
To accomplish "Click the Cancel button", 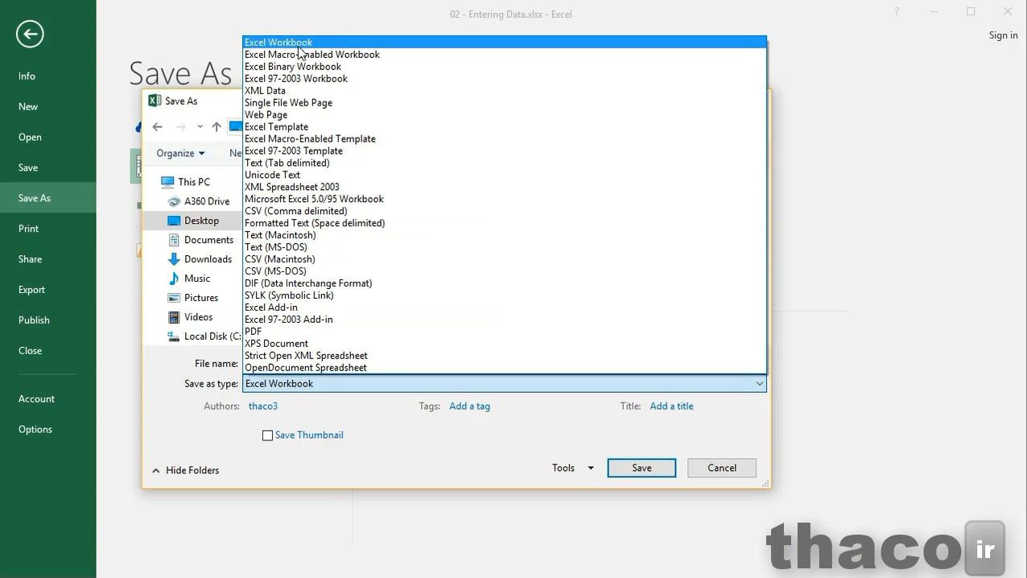I will [x=722, y=468].
